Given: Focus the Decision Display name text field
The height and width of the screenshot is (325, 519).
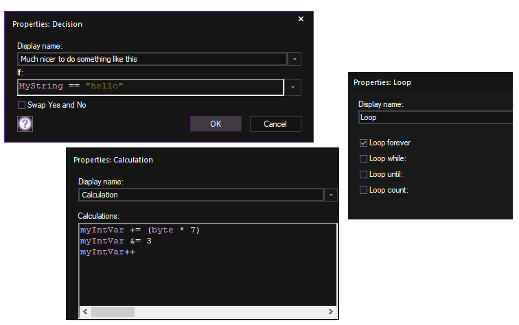Looking at the screenshot, I should [x=152, y=60].
